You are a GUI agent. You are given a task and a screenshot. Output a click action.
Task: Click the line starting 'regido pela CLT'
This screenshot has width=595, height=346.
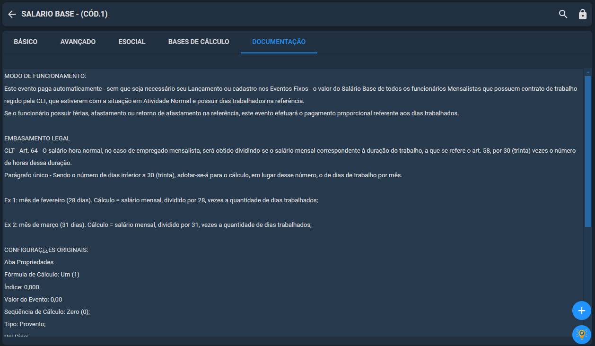(155, 101)
